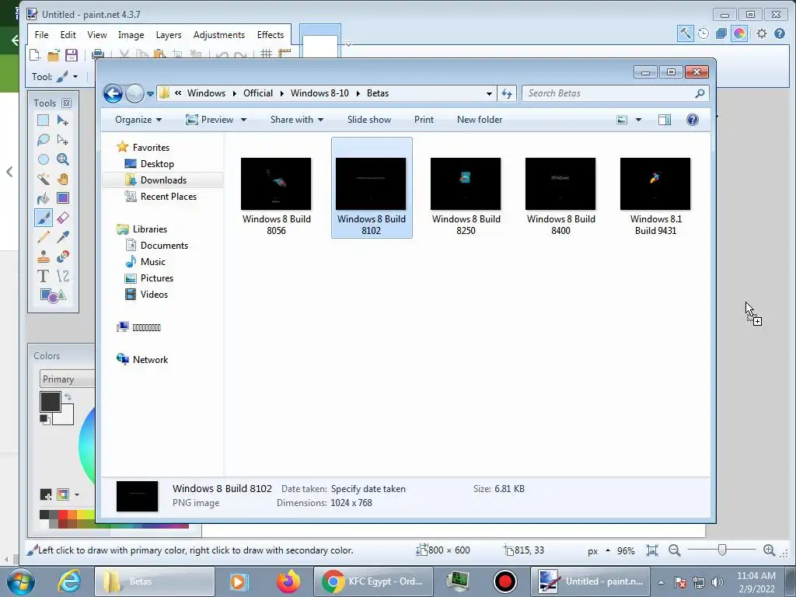Select the Magic Wand tool
Viewport: 796px width, 597px height.
(x=44, y=179)
